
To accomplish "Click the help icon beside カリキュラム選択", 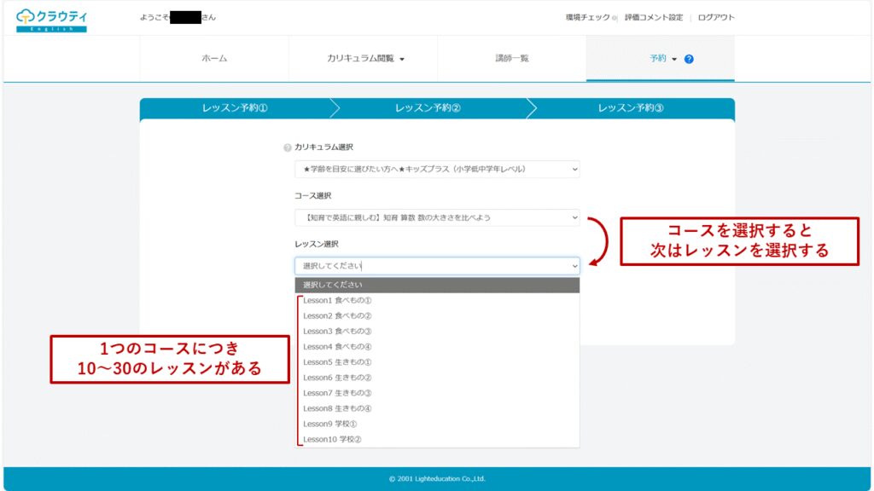I will tap(288, 147).
